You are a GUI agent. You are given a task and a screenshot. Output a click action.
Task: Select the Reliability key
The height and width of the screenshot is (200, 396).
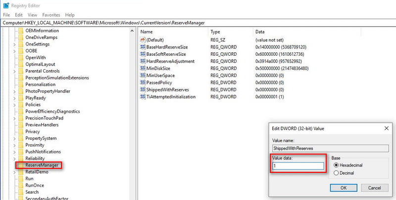(x=35, y=159)
